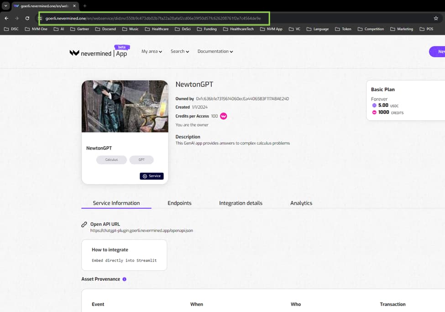Expand the Search dropdown menu

[180, 51]
